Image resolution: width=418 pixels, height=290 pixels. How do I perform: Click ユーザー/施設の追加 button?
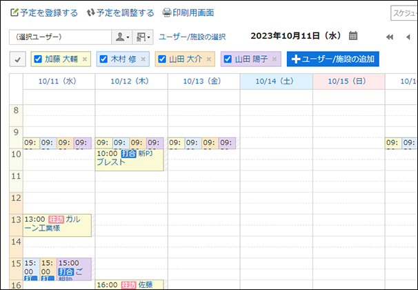[332, 59]
